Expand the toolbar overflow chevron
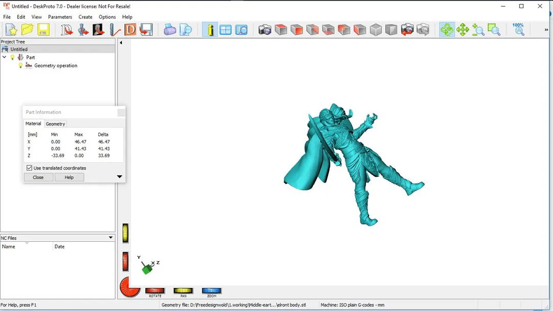The height and width of the screenshot is (311, 553). coord(546,30)
